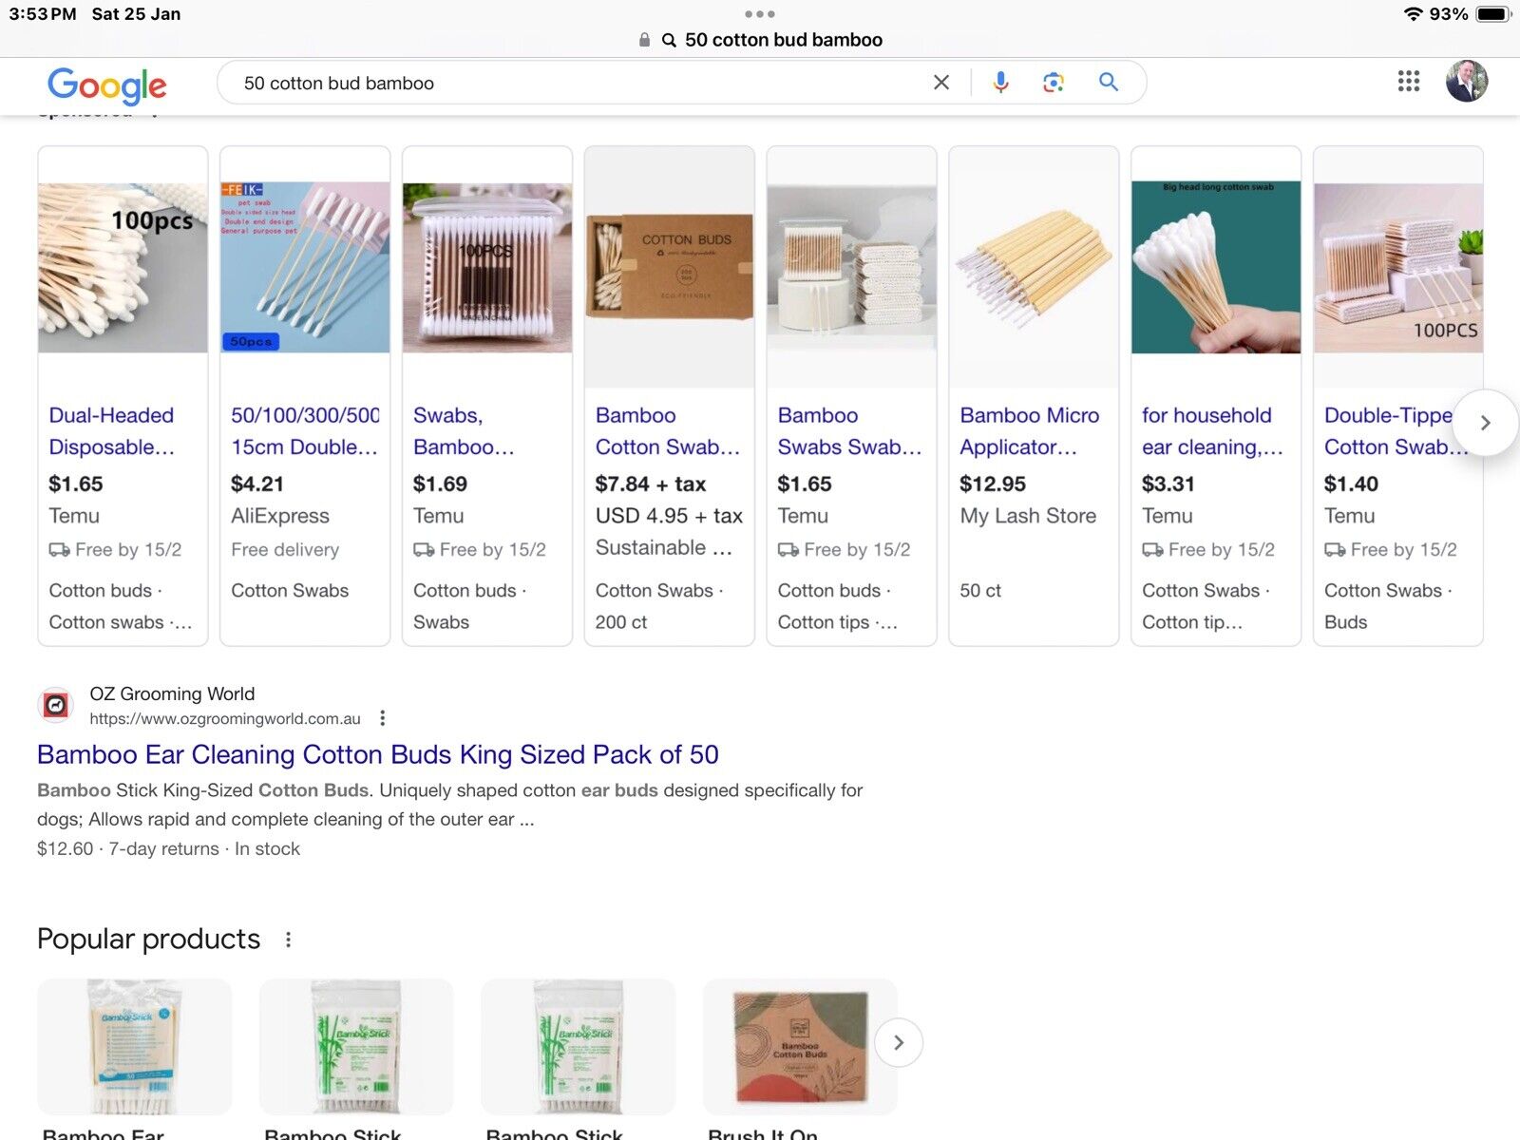Screen dimensions: 1520x1140
Task: Click the Popular products heading
Action: pos(148,939)
